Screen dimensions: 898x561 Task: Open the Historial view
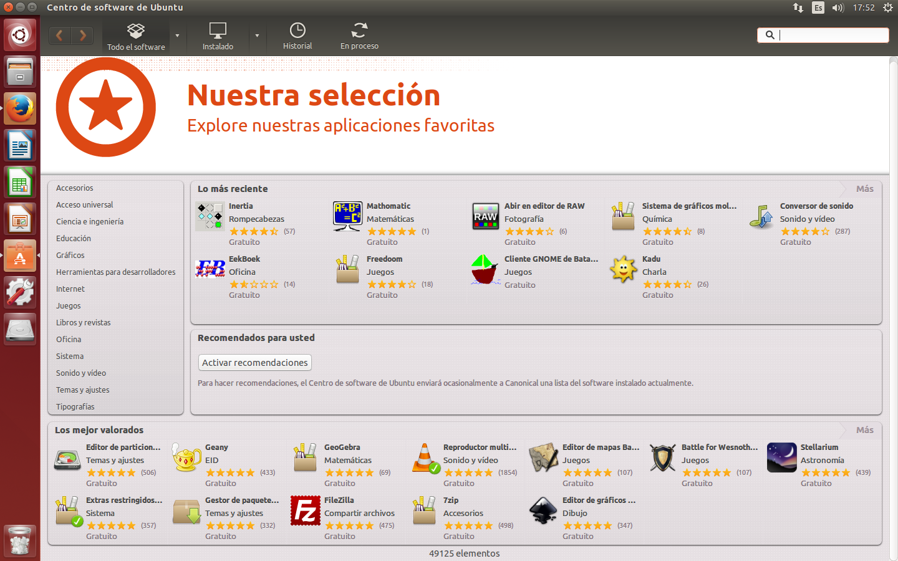(x=297, y=36)
